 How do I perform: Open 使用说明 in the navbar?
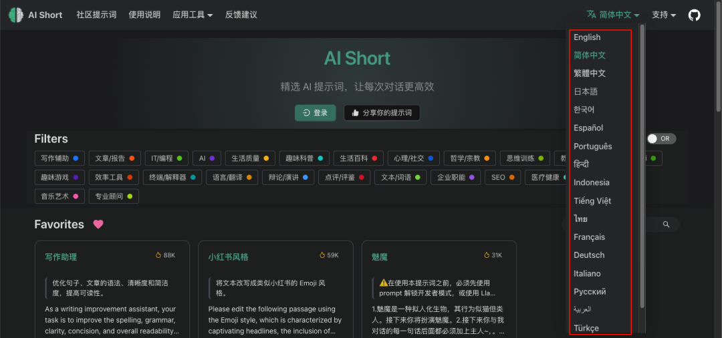point(144,15)
